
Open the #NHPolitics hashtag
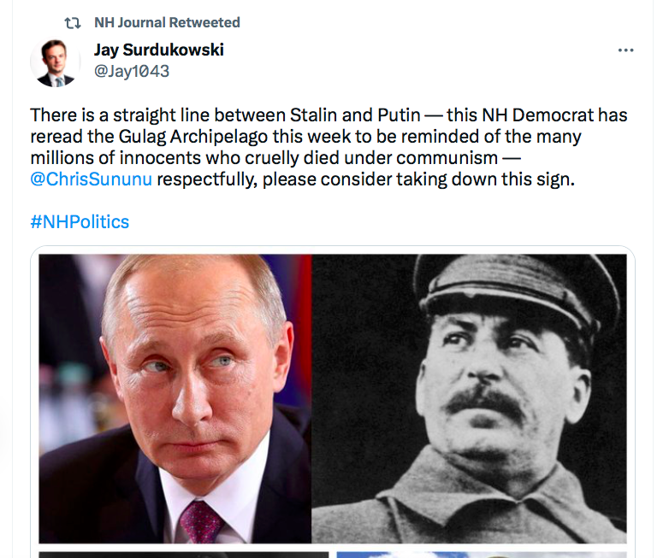80,221
